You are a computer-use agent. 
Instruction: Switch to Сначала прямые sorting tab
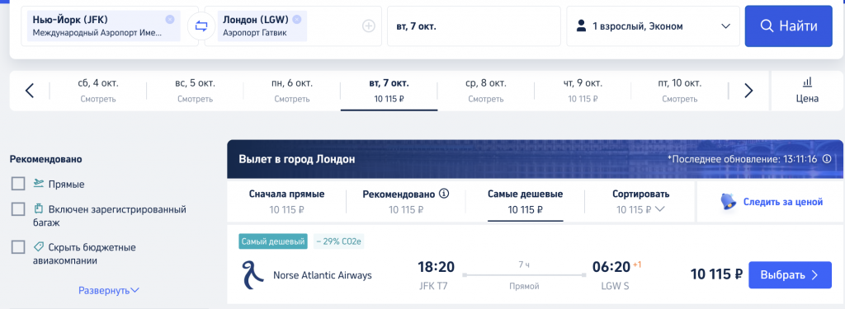[286, 201]
